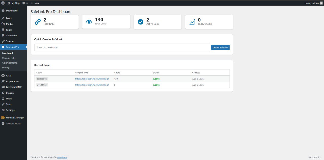Open Tools via its wrench icon

coord(3,104)
